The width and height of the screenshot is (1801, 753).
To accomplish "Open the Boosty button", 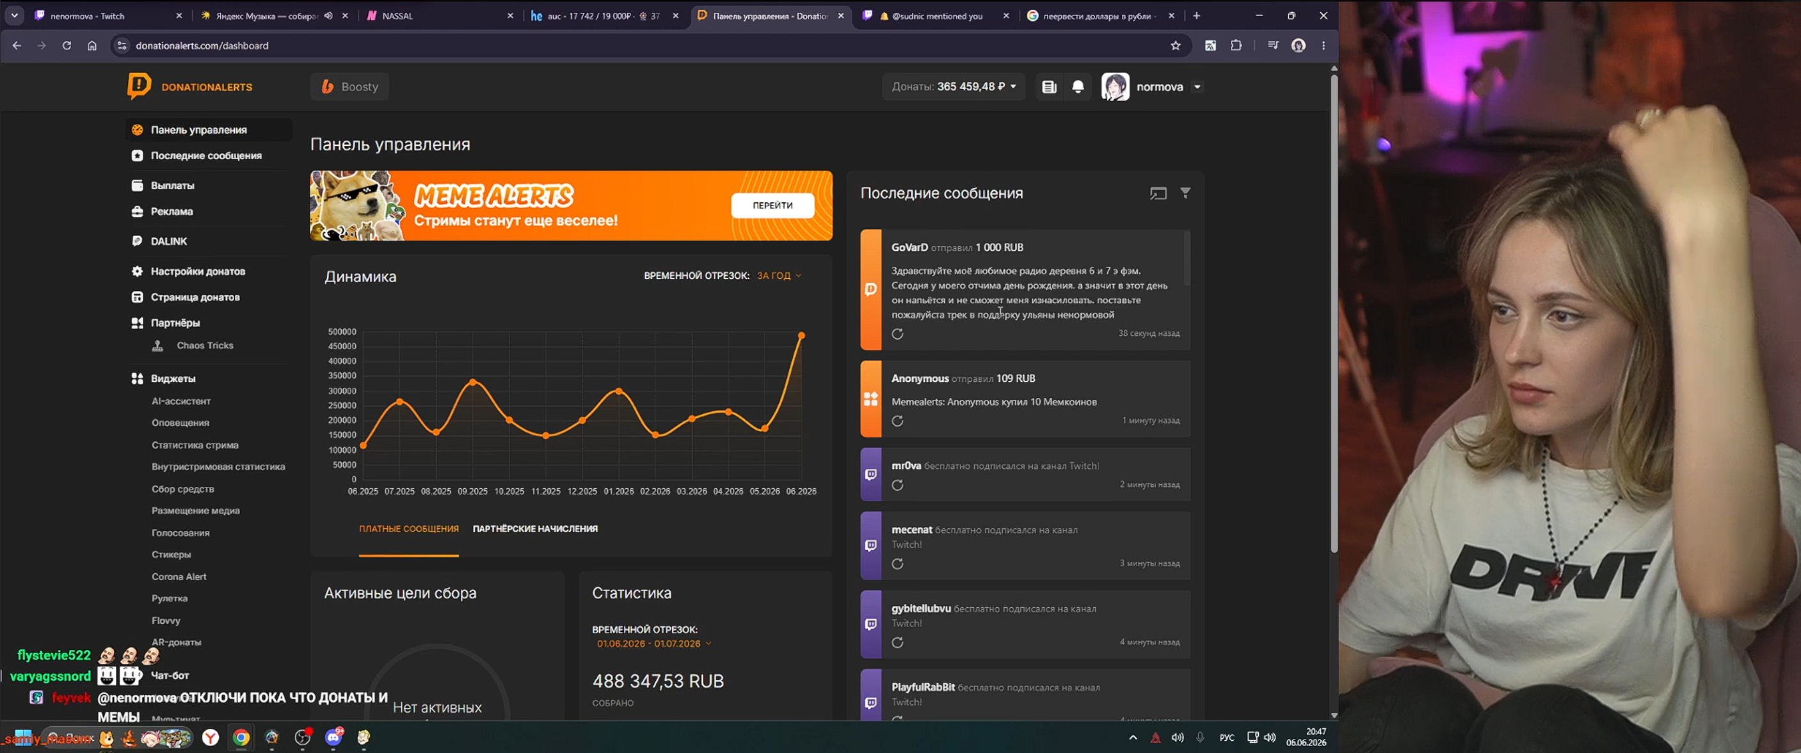I will (x=349, y=87).
